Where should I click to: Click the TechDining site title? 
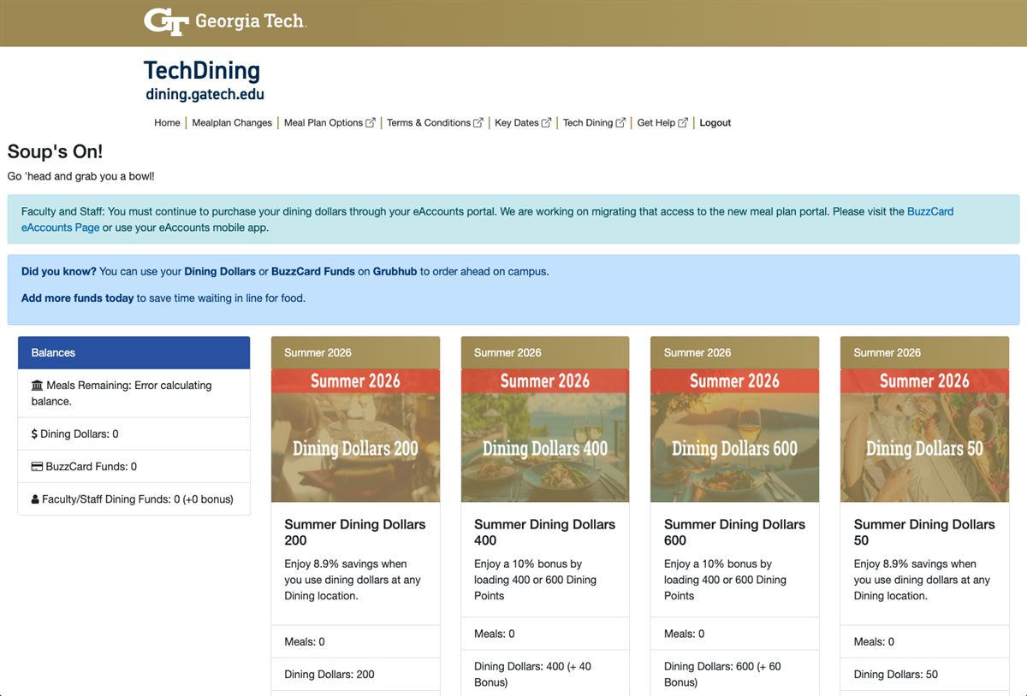pyautogui.click(x=202, y=70)
